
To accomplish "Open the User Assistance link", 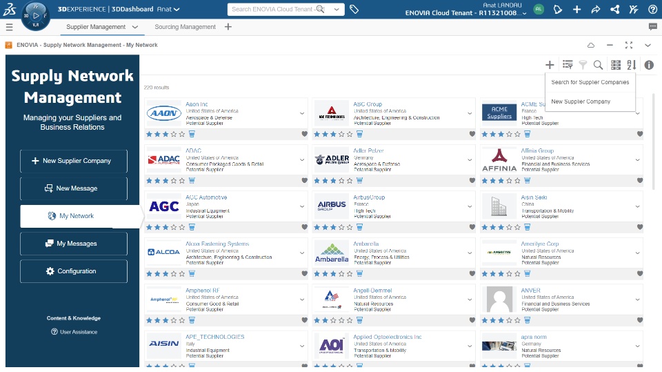I will tap(79, 332).
